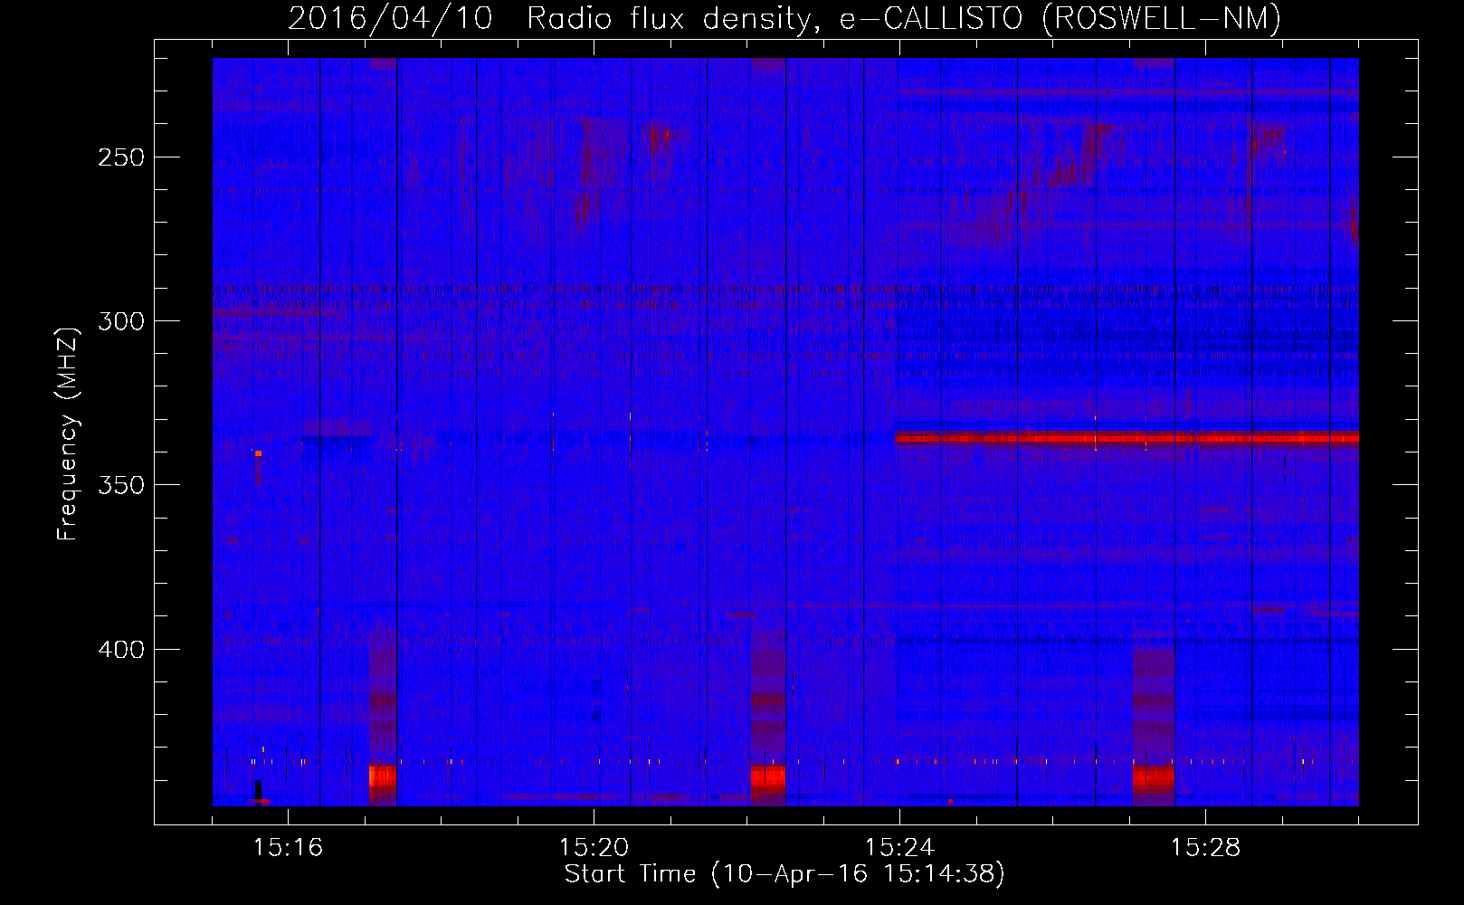Click the 250 frequency tick label
Screen dimensions: 1464x905
(121, 157)
